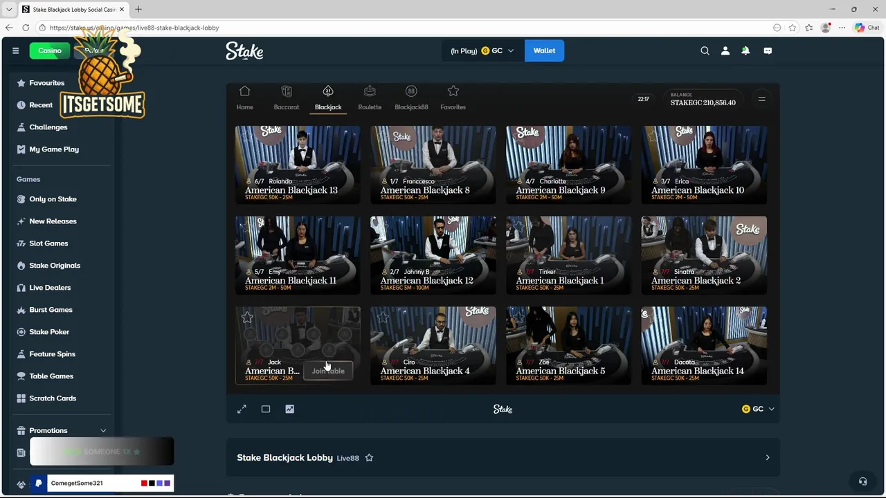The image size is (886, 498).
Task: Switch to the Blackjack88 lobby tab
Action: tap(411, 98)
